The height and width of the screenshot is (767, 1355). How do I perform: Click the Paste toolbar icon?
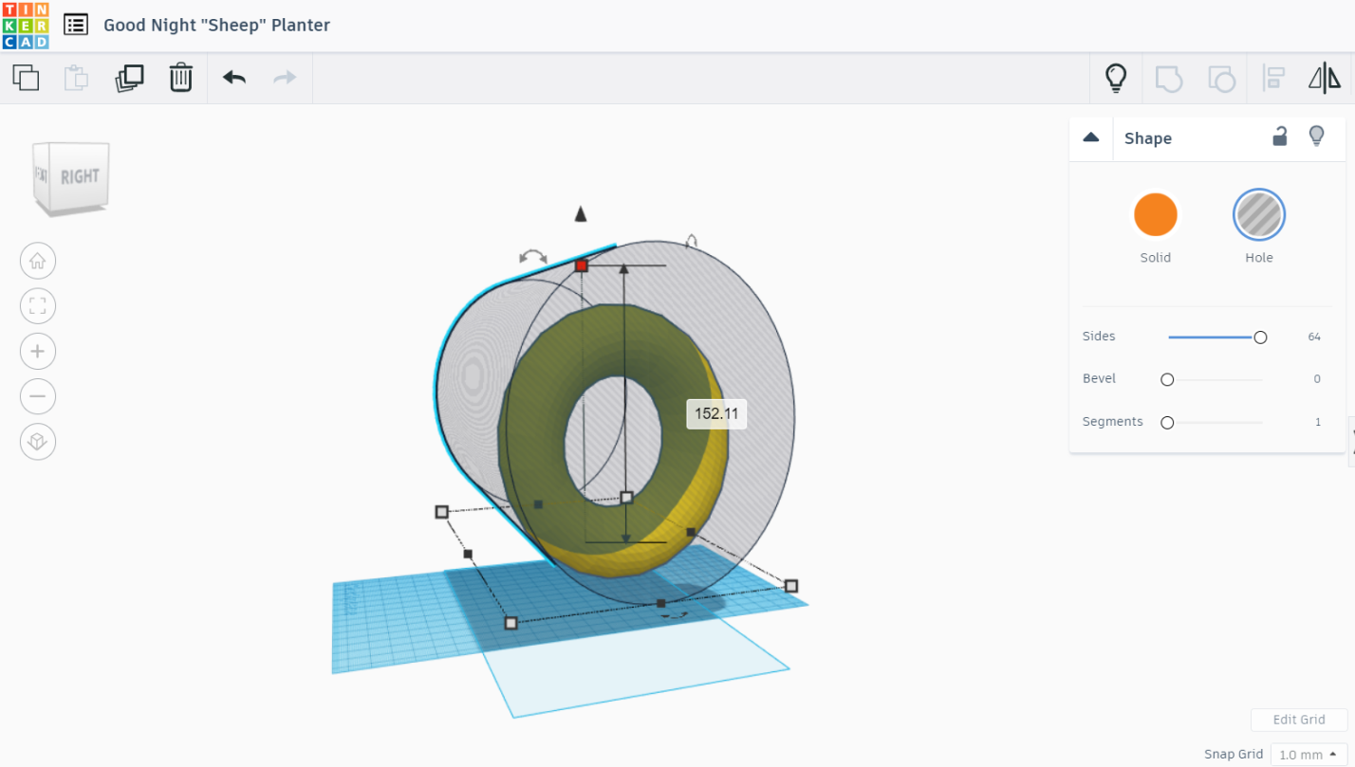pos(76,78)
